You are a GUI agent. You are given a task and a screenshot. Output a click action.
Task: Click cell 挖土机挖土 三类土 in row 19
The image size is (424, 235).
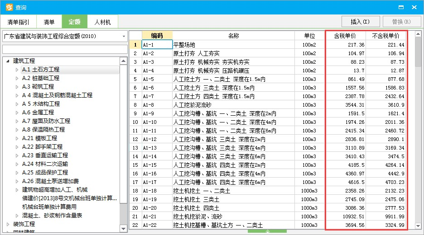pos(233,199)
